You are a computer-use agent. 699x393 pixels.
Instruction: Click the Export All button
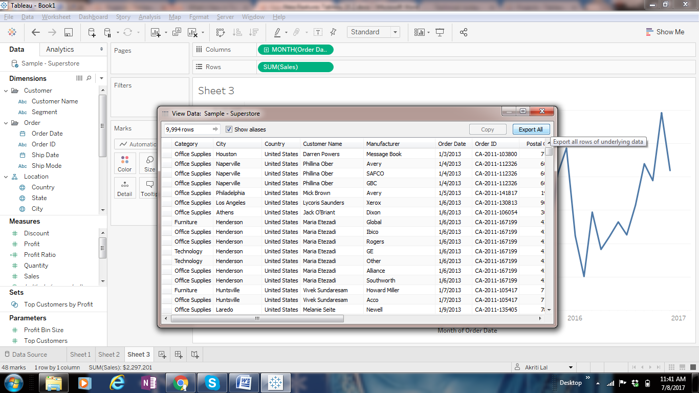(531, 129)
